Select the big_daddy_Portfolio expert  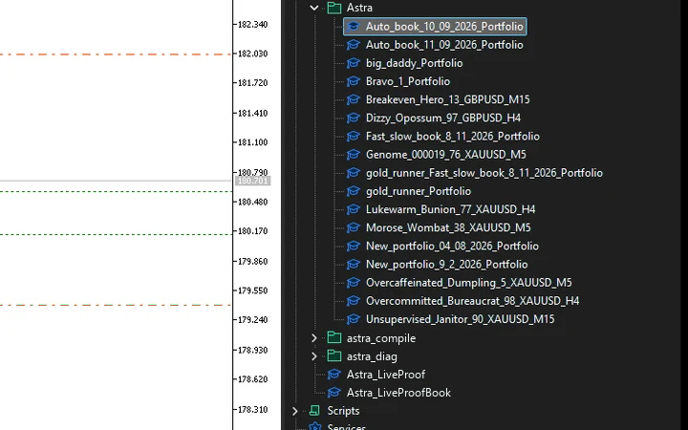(x=414, y=63)
